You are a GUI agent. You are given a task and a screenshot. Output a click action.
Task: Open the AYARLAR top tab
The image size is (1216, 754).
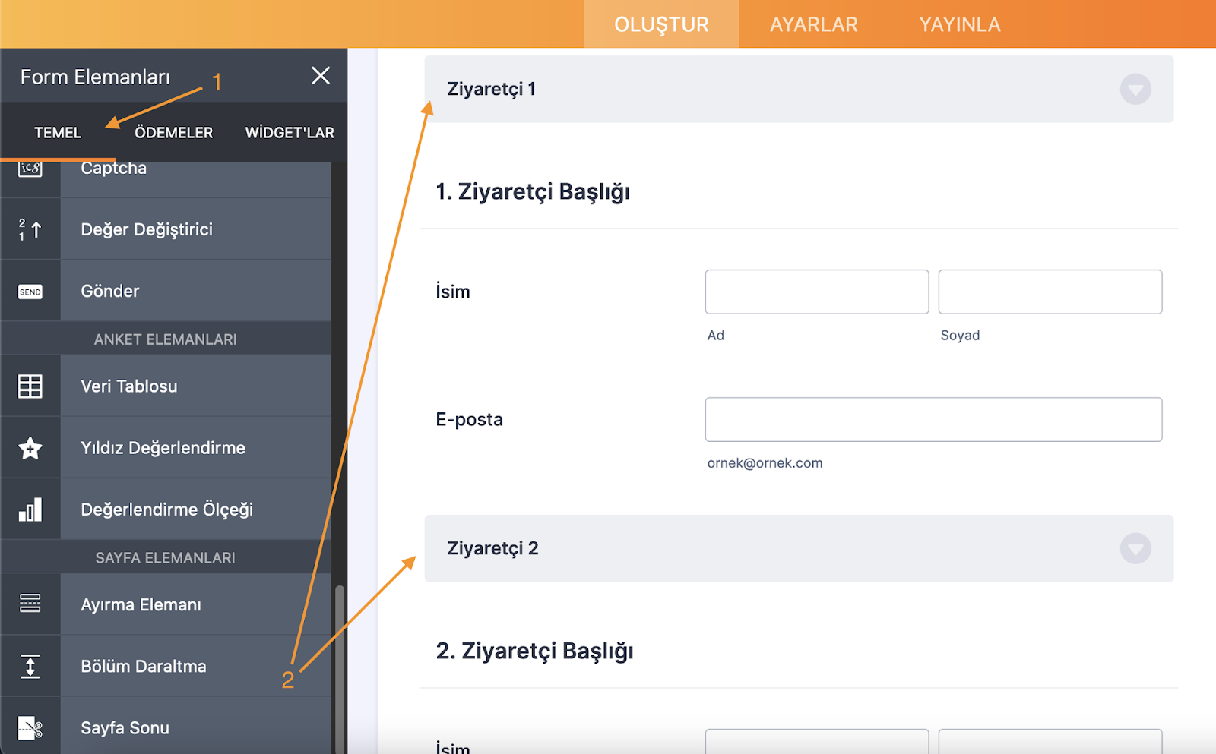pos(813,24)
